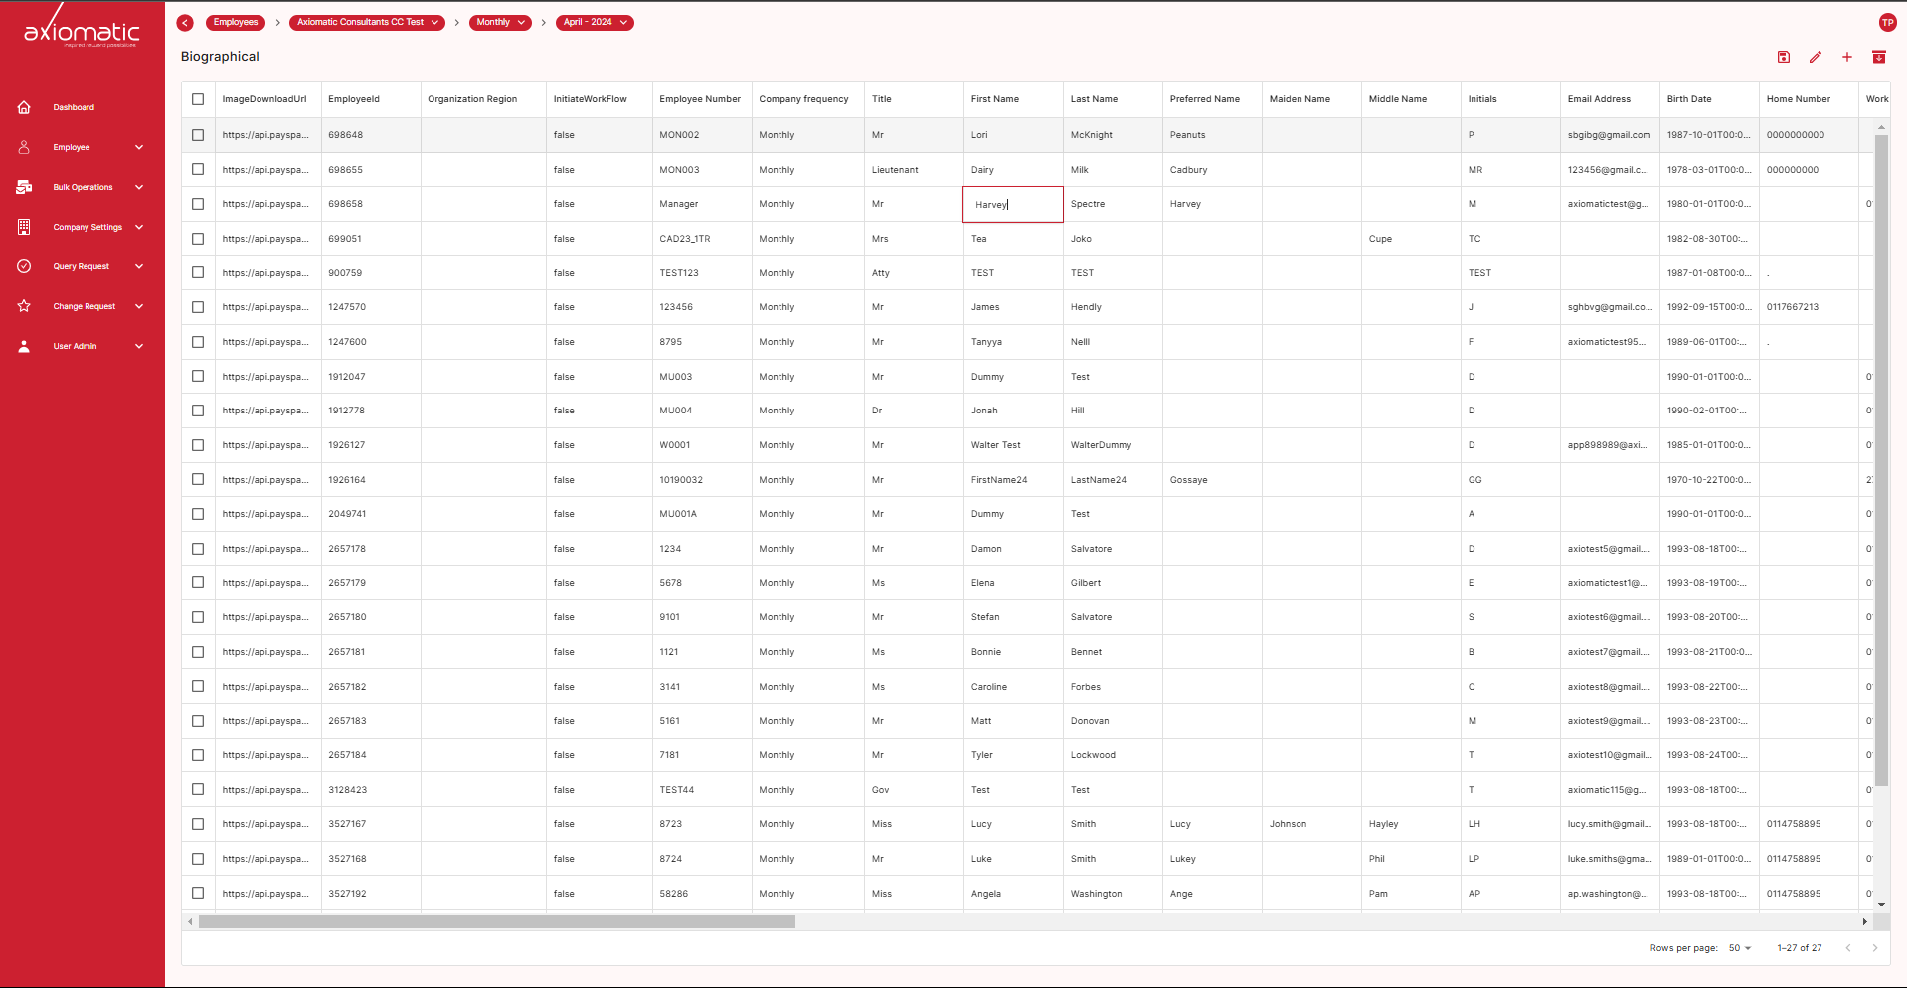Click the pencil edit icon
This screenshot has height=988, width=1907.
pos(1815,57)
